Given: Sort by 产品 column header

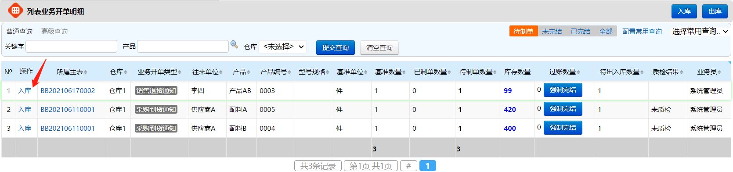Looking at the screenshot, I should click(241, 72).
